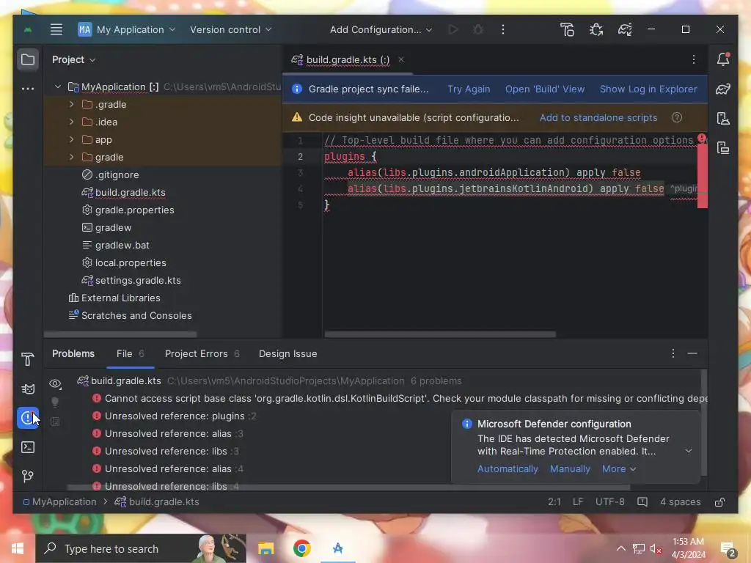
Task: Open the Add Configuration dropdown
Action: click(381, 29)
